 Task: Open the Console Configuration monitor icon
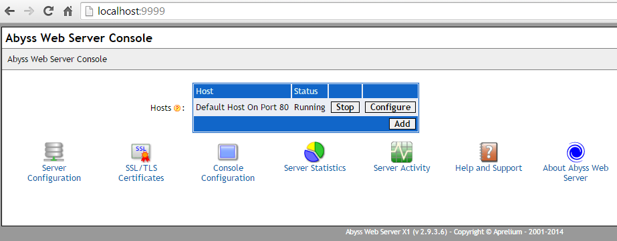[x=228, y=152]
